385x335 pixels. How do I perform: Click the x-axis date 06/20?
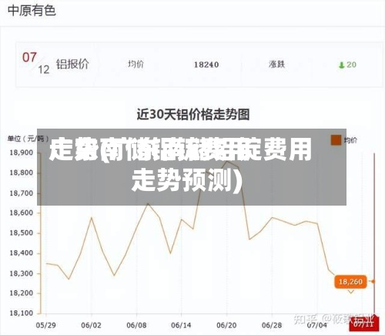click(226, 326)
